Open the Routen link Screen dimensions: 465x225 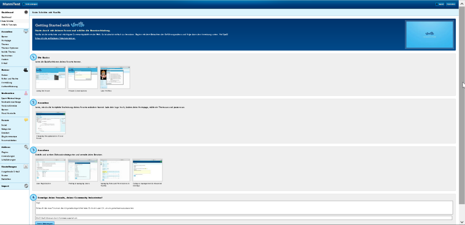click(x=5, y=176)
